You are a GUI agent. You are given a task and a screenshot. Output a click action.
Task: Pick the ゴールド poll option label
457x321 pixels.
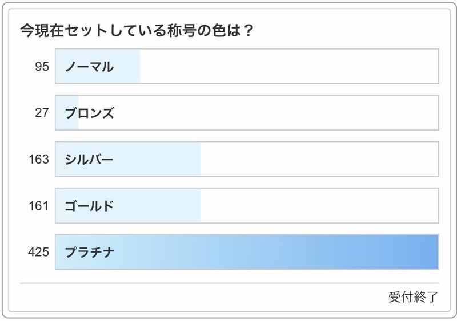click(x=90, y=205)
